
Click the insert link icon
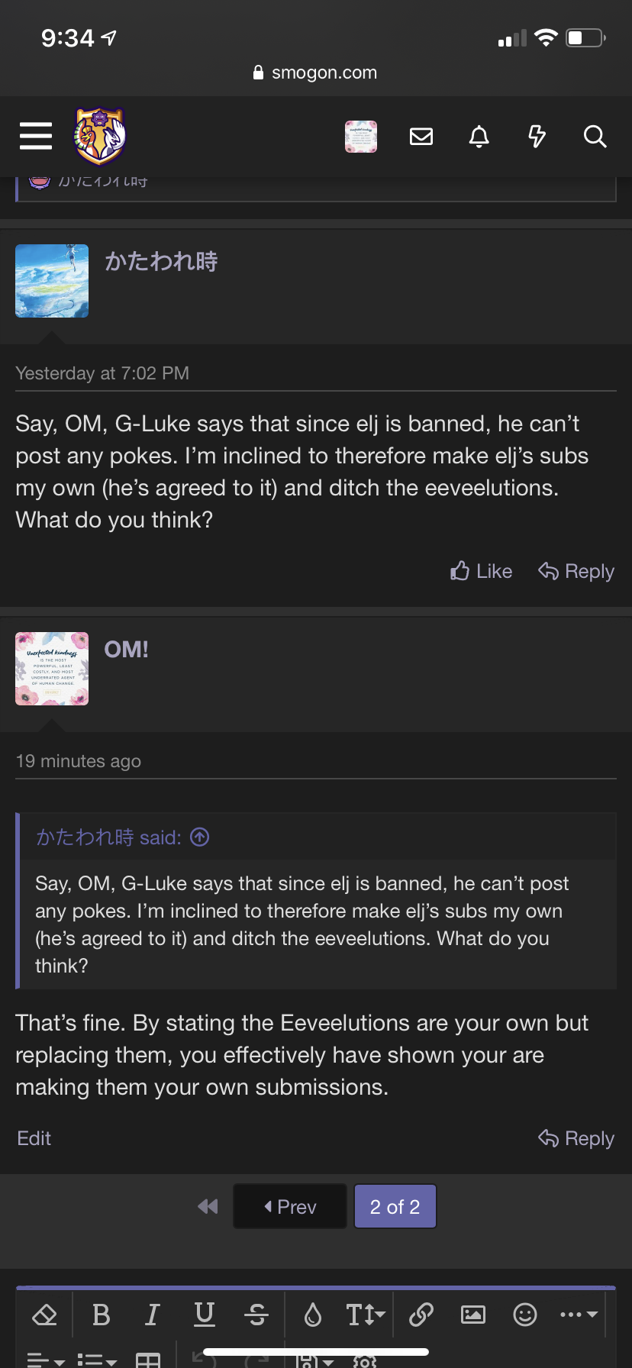pos(421,1315)
